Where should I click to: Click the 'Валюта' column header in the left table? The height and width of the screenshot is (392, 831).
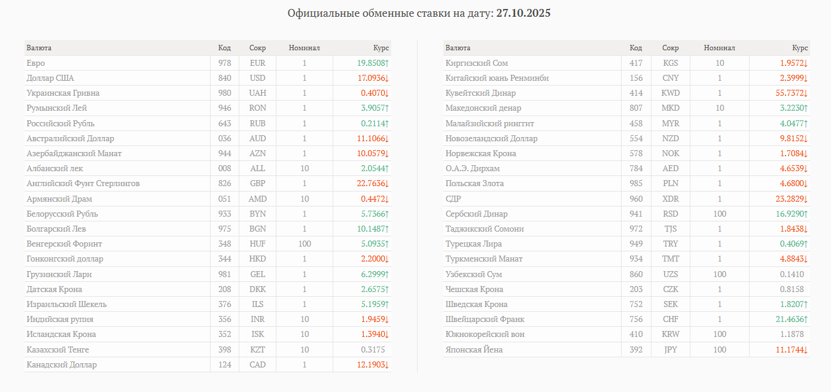coord(39,48)
